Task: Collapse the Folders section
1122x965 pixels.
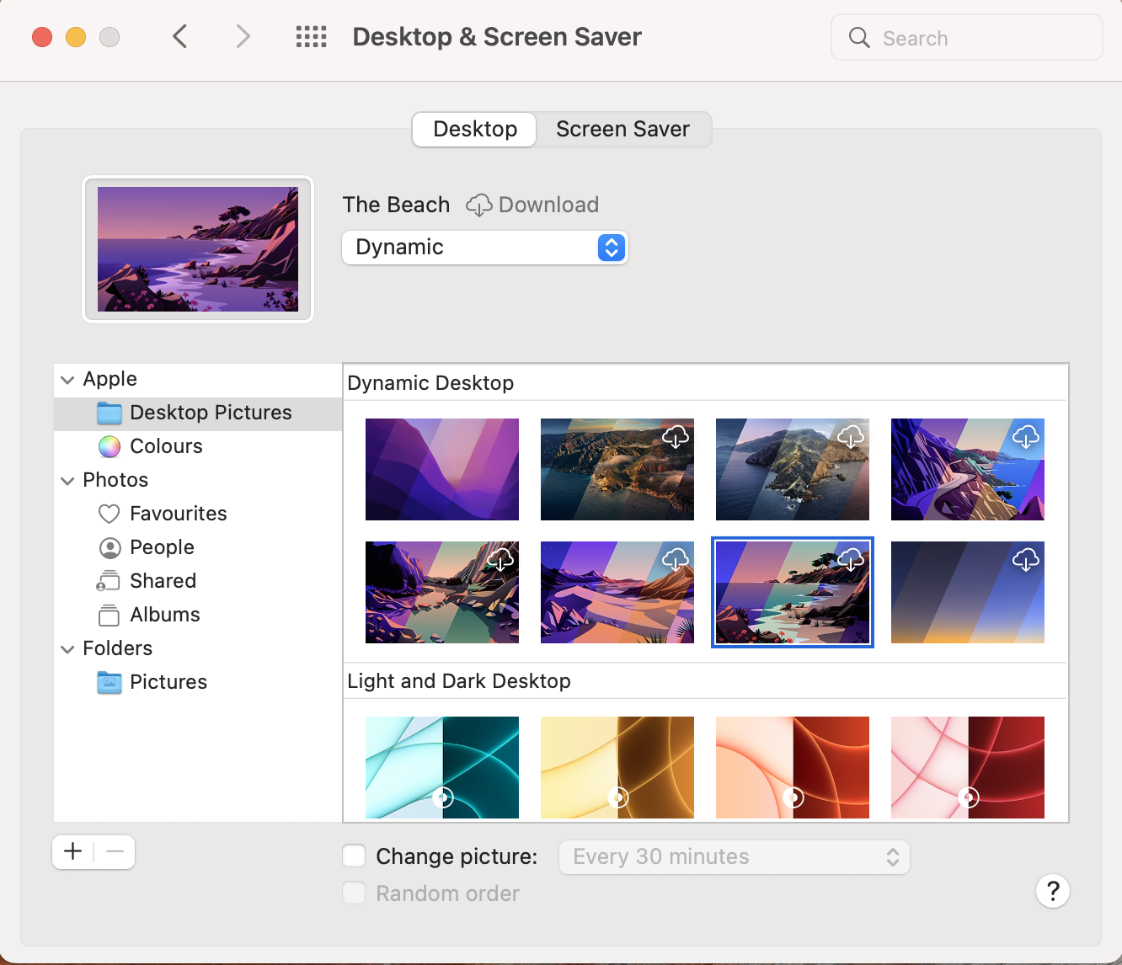Action: 67,649
